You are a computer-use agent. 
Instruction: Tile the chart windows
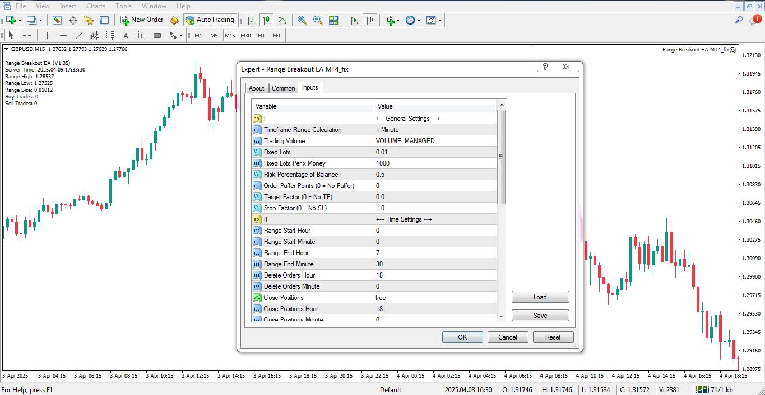(333, 20)
